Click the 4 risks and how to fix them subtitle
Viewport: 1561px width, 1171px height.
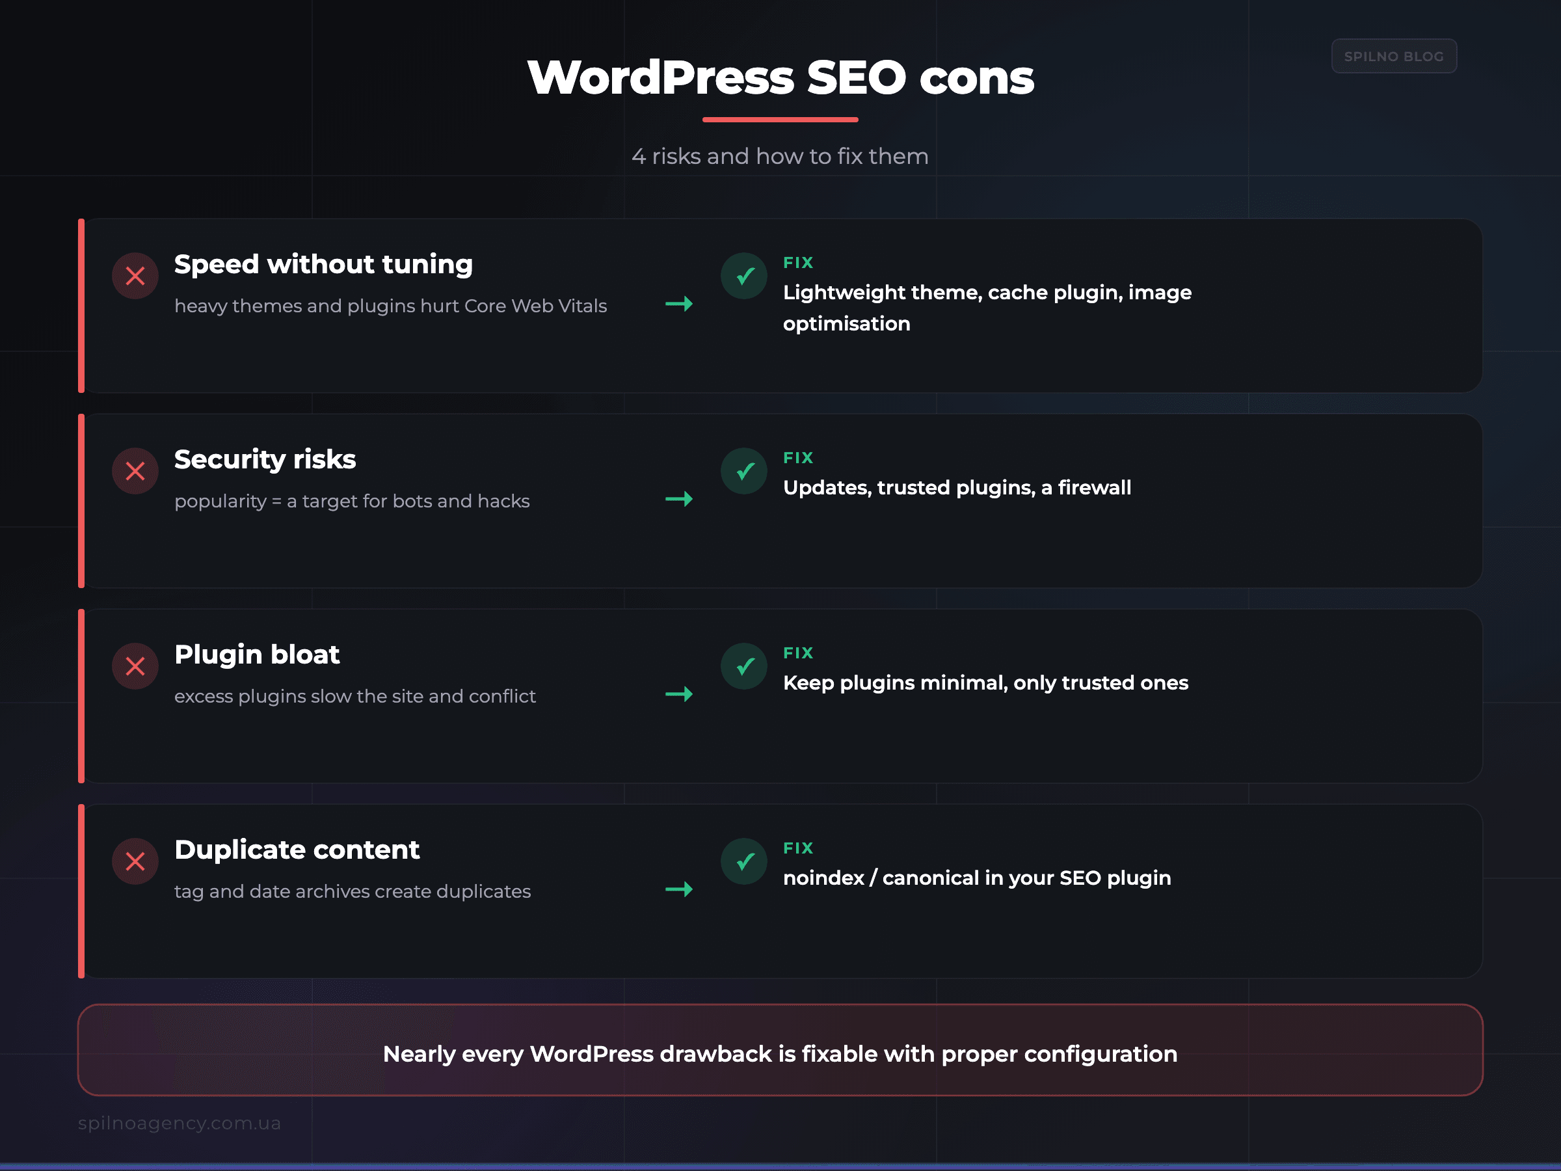(780, 156)
